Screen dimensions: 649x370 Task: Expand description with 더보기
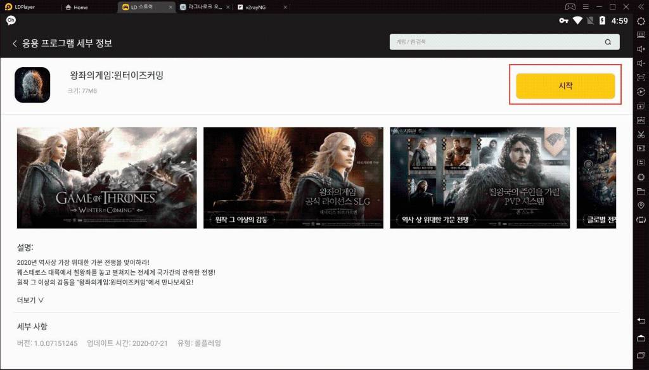30,300
